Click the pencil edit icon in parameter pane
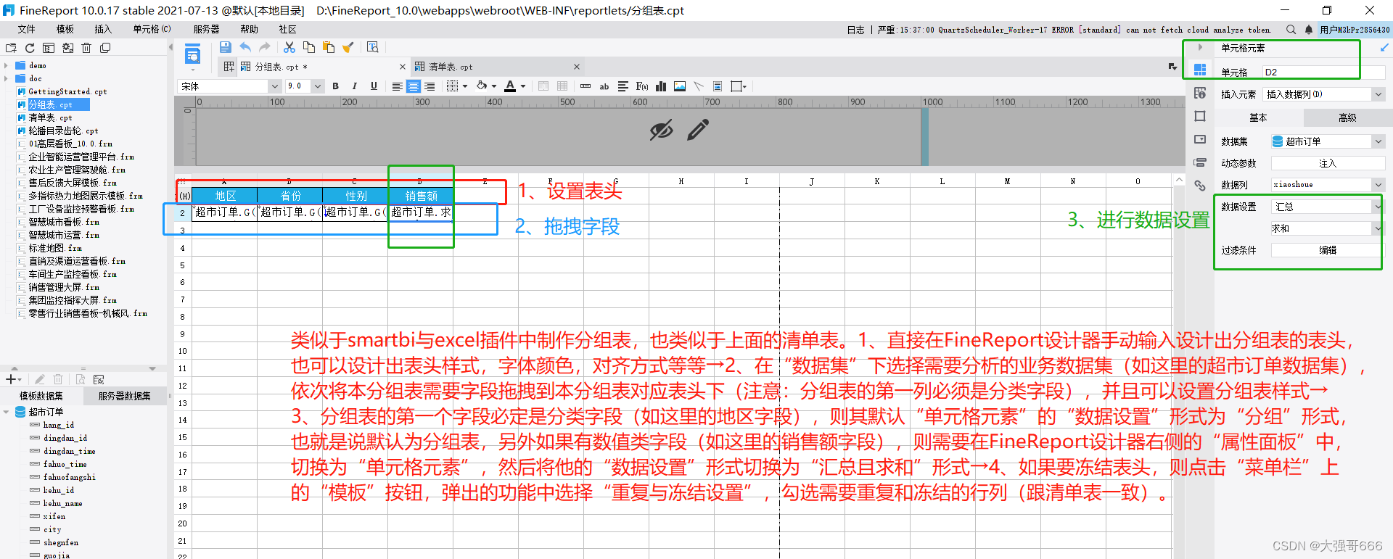This screenshot has height=559, width=1393. tap(698, 131)
